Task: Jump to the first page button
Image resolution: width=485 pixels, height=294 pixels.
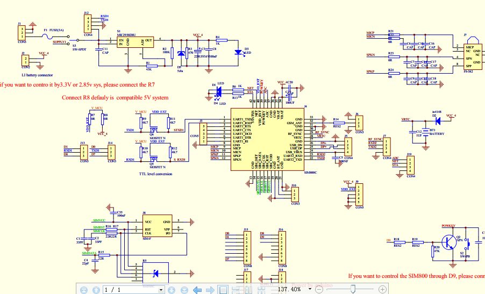Action: tap(84, 290)
